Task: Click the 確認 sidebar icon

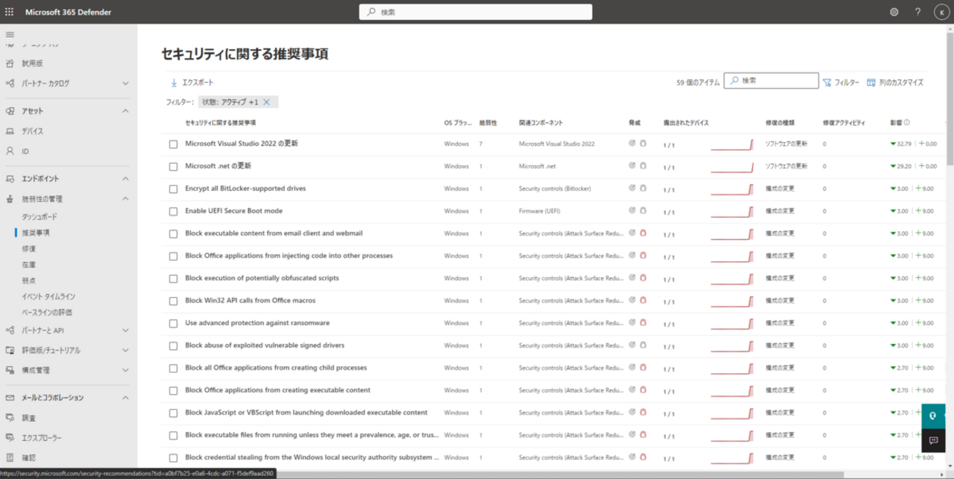Action: click(10, 458)
